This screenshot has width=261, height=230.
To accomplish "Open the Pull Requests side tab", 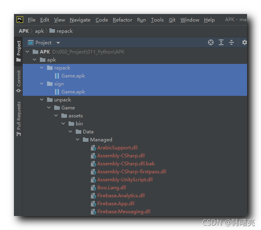I will coord(19,119).
